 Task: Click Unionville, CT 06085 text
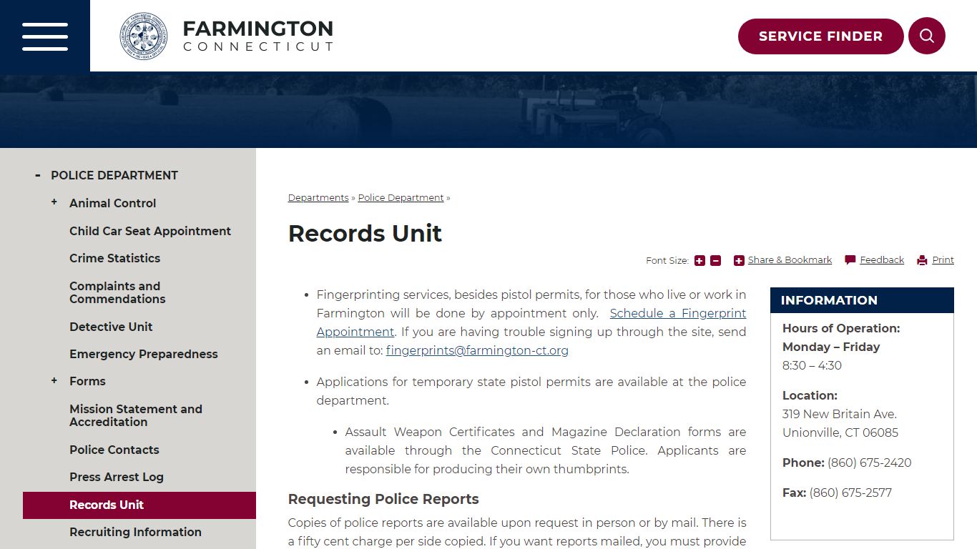840,432
